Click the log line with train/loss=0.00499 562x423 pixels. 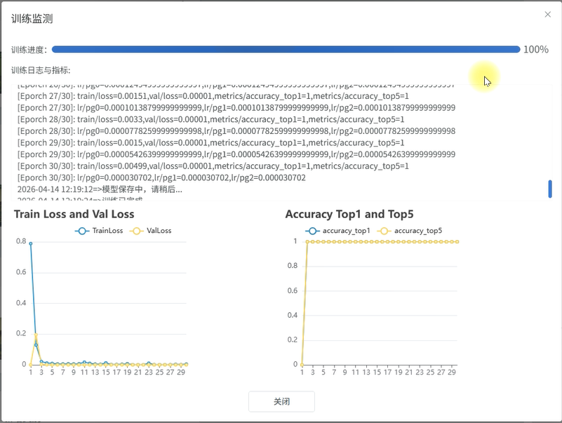click(x=213, y=166)
